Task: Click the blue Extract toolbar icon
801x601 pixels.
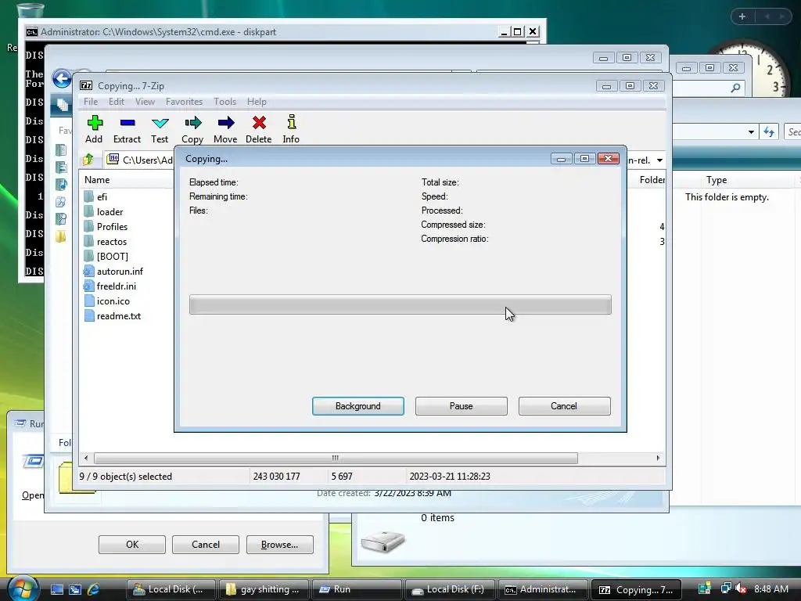Action: [128, 123]
